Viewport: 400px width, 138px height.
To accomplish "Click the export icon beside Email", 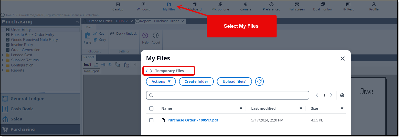I will pos(96,65).
